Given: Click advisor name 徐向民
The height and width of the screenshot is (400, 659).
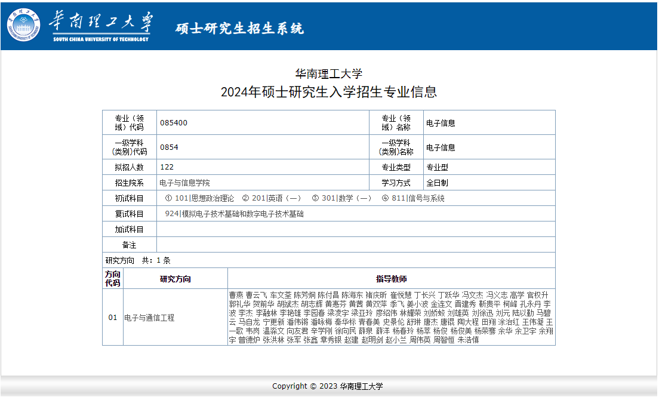Looking at the screenshot, I should [345, 331].
